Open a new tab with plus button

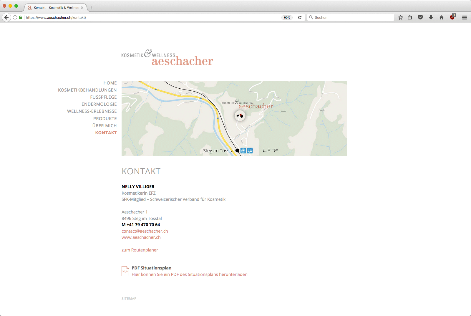click(x=92, y=8)
